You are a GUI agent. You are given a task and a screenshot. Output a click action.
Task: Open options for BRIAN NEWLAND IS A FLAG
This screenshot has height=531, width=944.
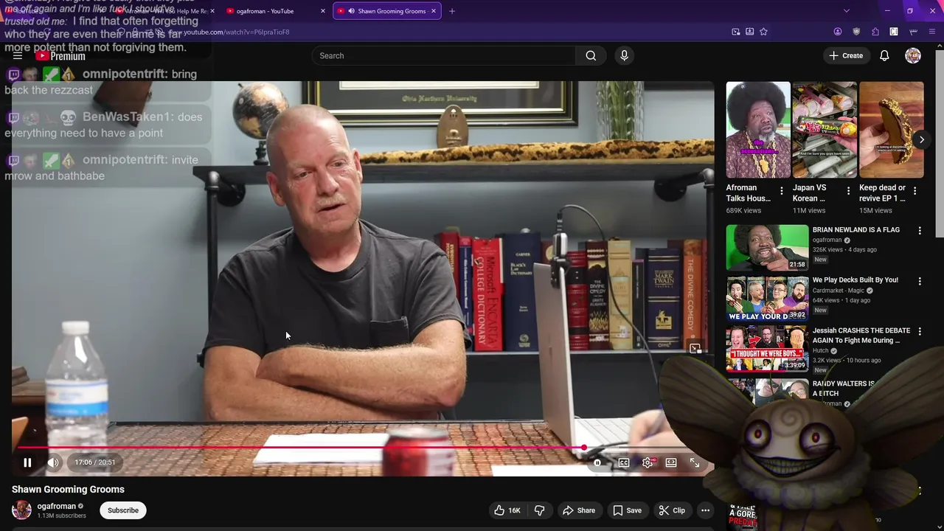[920, 231]
